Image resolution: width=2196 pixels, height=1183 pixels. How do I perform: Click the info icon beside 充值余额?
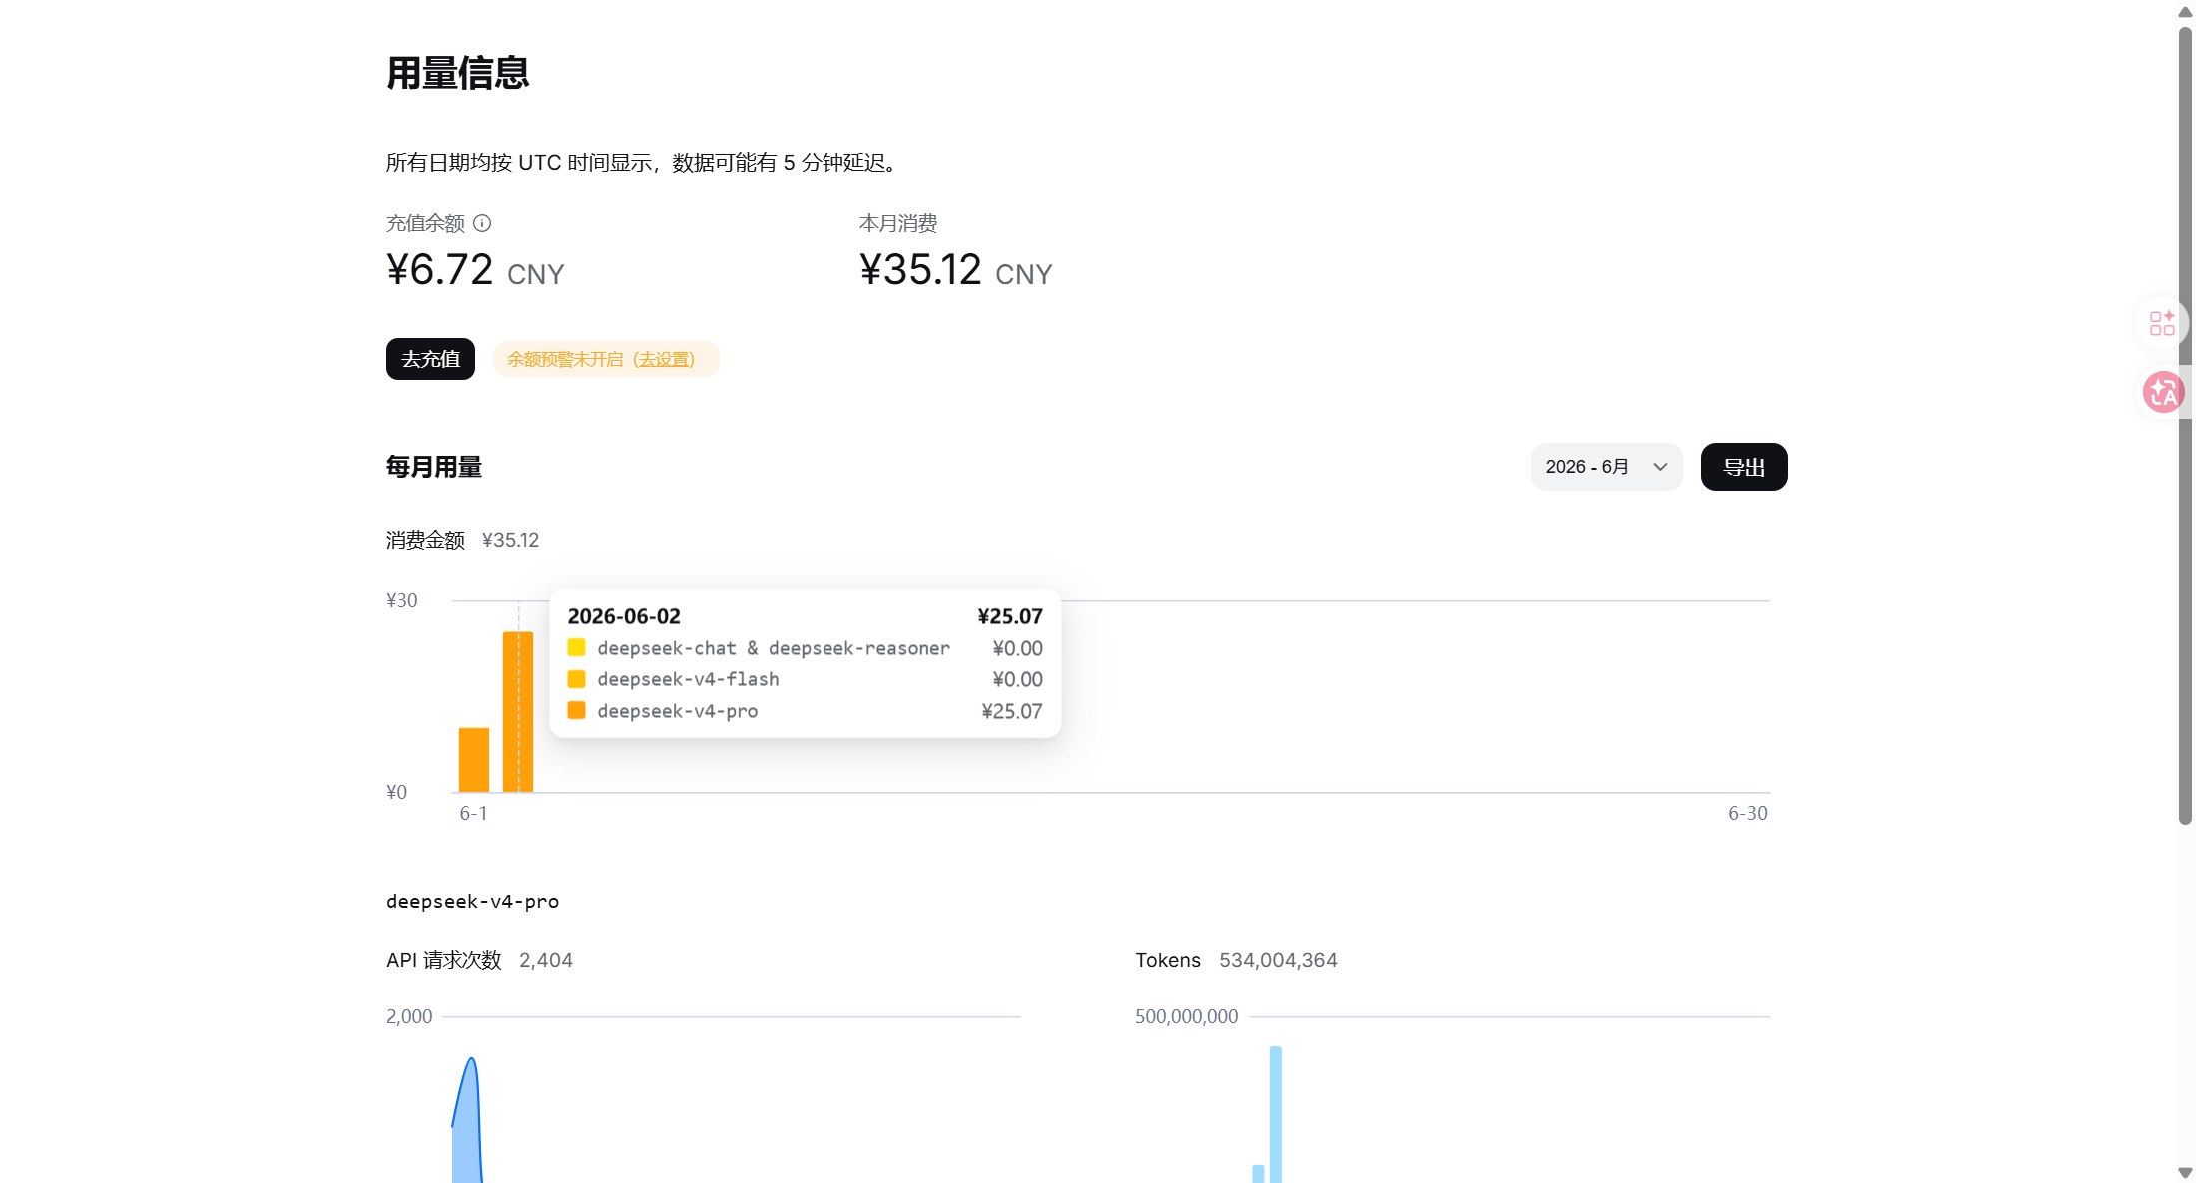click(482, 223)
